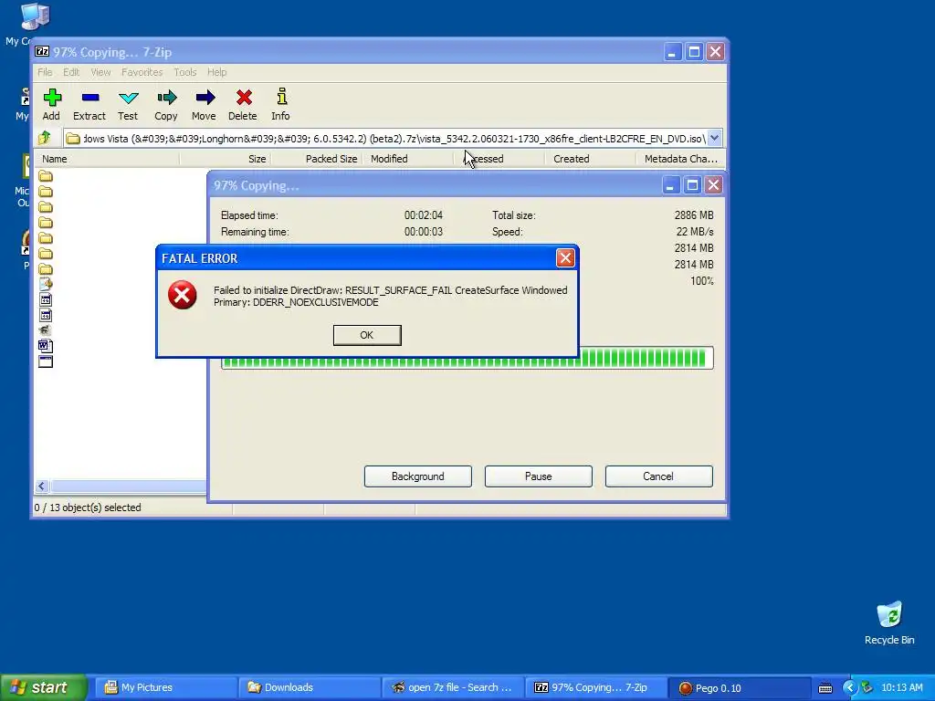
Task: Click the Safely Remove Hardware tray icon
Action: point(867,688)
